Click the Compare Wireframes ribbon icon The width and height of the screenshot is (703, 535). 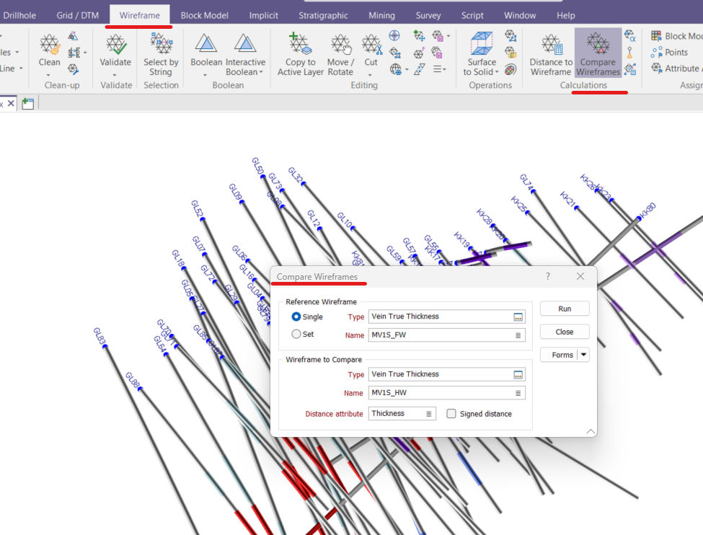[x=598, y=54]
